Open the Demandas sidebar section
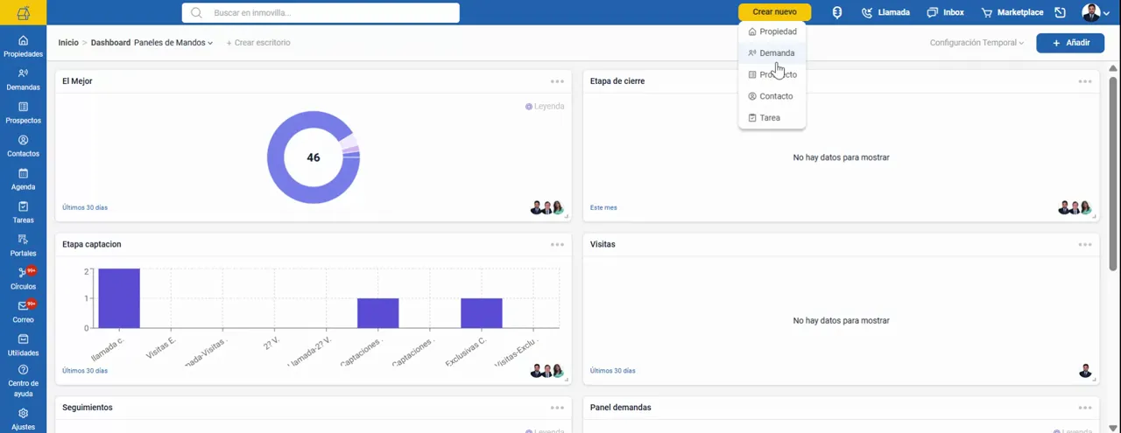1121x433 pixels. (23, 80)
